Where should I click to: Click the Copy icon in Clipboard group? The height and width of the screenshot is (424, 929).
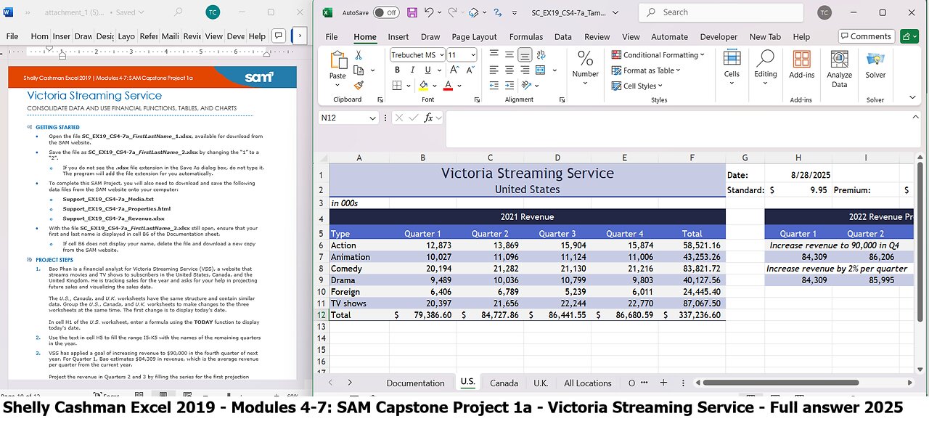tap(359, 70)
